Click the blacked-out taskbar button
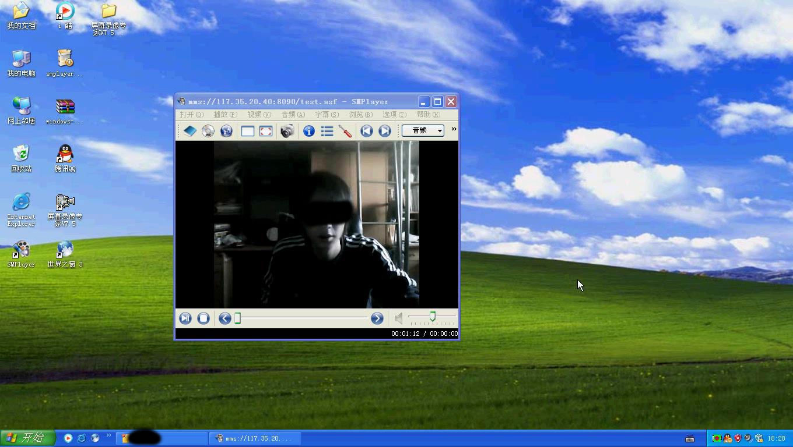 point(162,438)
